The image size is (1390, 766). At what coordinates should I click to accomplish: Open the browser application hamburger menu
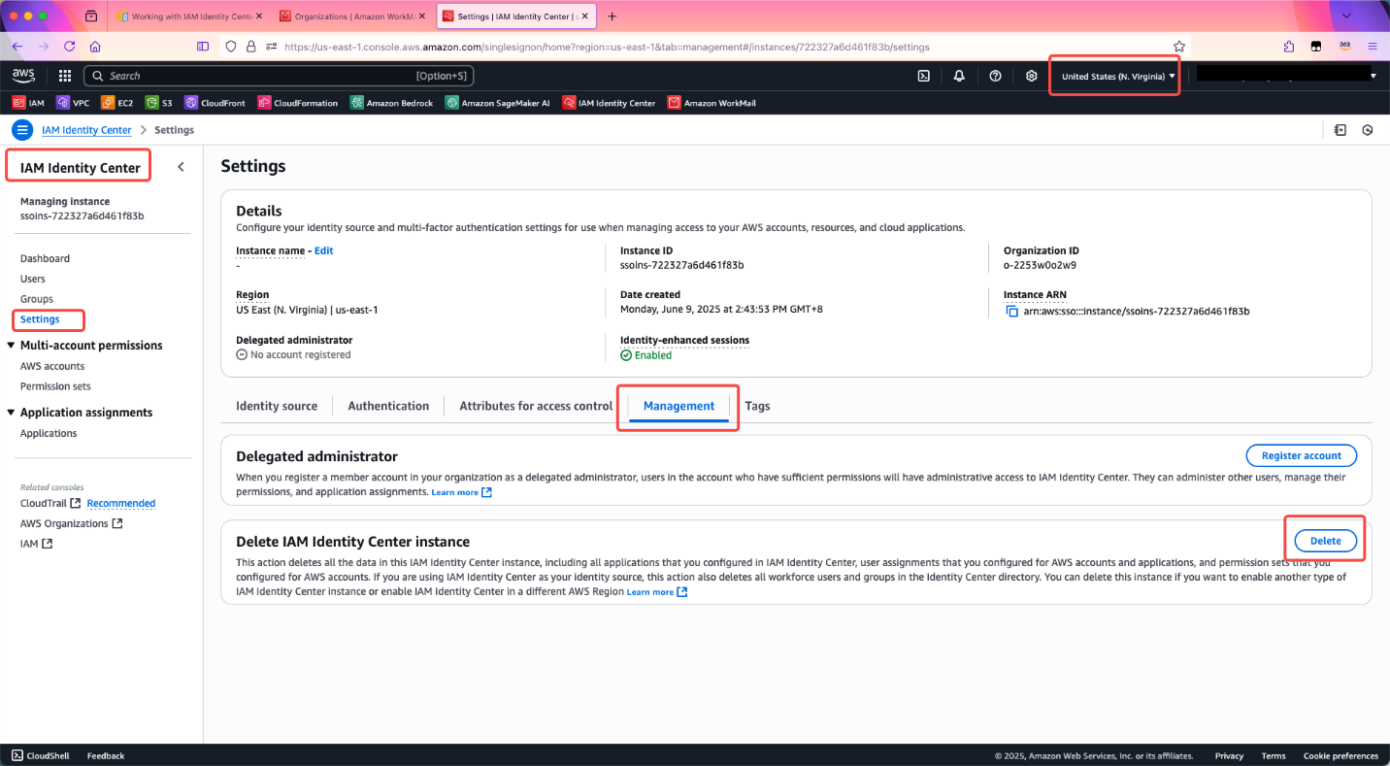coord(1373,46)
